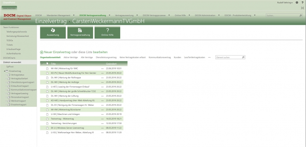Open the help question mark icon
Viewport: 306px width, 147px height.
302,3
